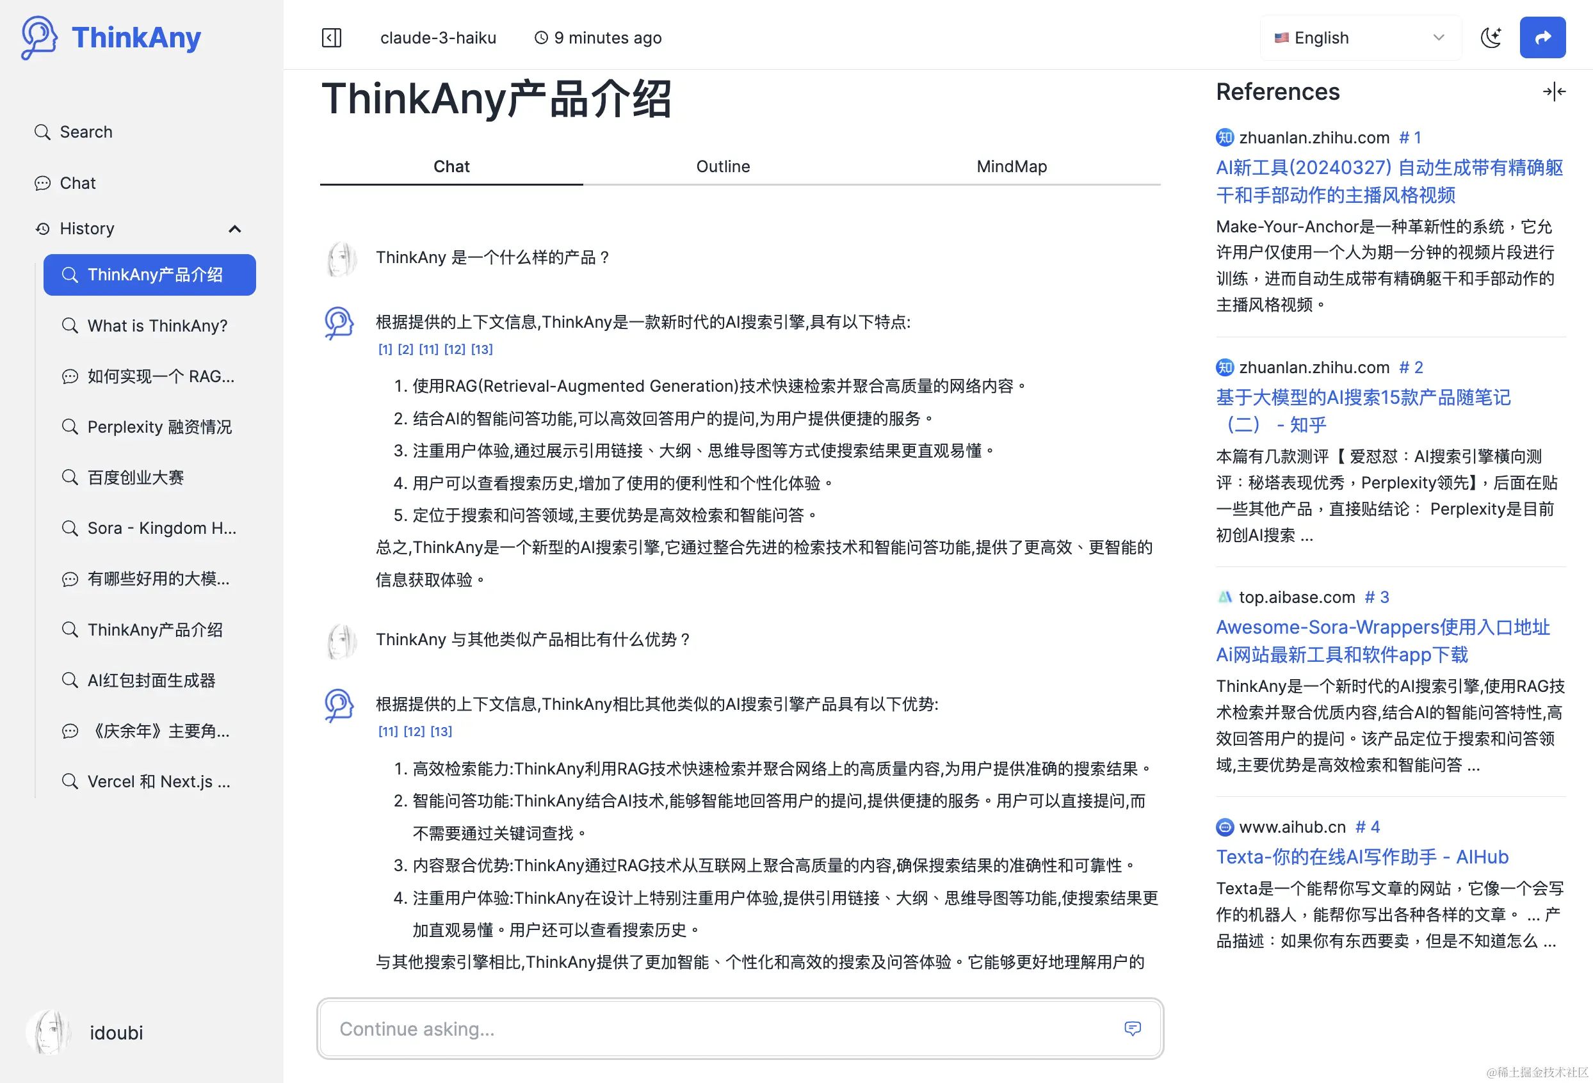Click citation [12] in first answer
The image size is (1593, 1083).
pos(455,349)
